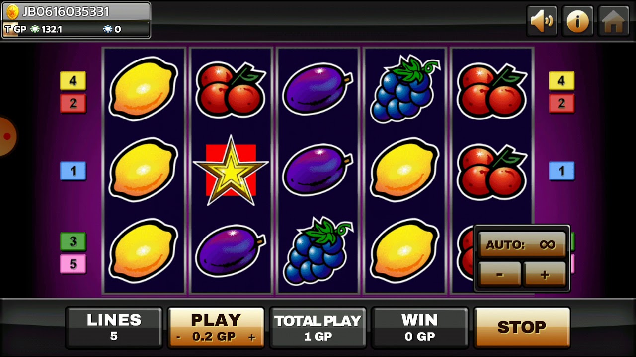Viewport: 636px width, 357px height.
Task: Click the gold star coin avatar icon
Action: point(12,11)
